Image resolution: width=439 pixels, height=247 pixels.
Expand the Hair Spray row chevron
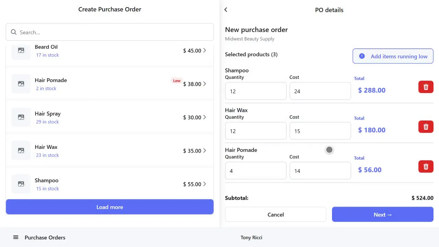pos(205,117)
